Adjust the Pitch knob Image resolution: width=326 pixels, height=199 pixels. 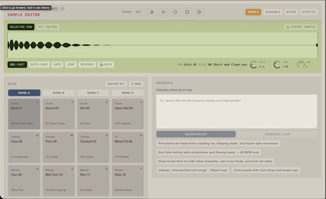click(x=253, y=65)
